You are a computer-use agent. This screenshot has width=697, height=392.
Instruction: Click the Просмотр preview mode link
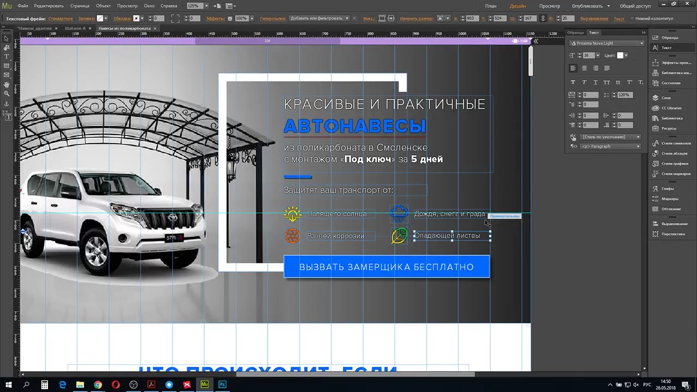tap(549, 6)
